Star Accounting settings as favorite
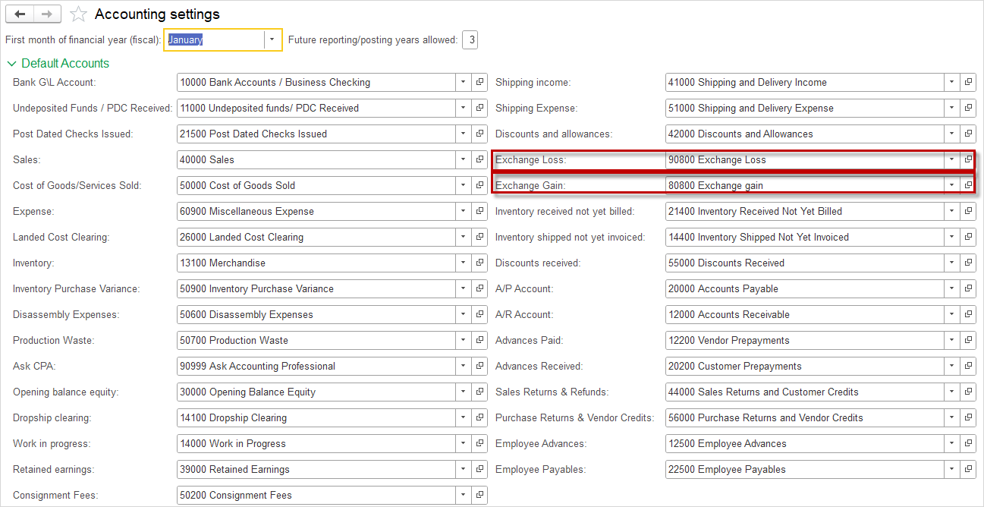 tap(77, 14)
